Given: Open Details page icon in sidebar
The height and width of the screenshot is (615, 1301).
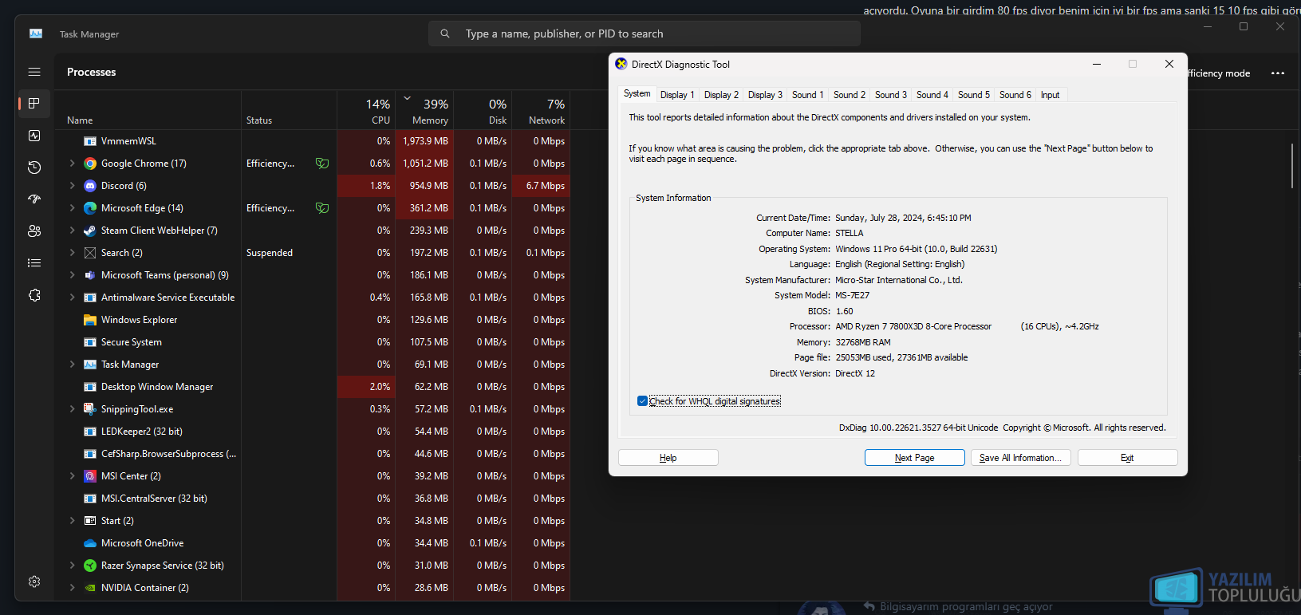Looking at the screenshot, I should click(x=34, y=263).
